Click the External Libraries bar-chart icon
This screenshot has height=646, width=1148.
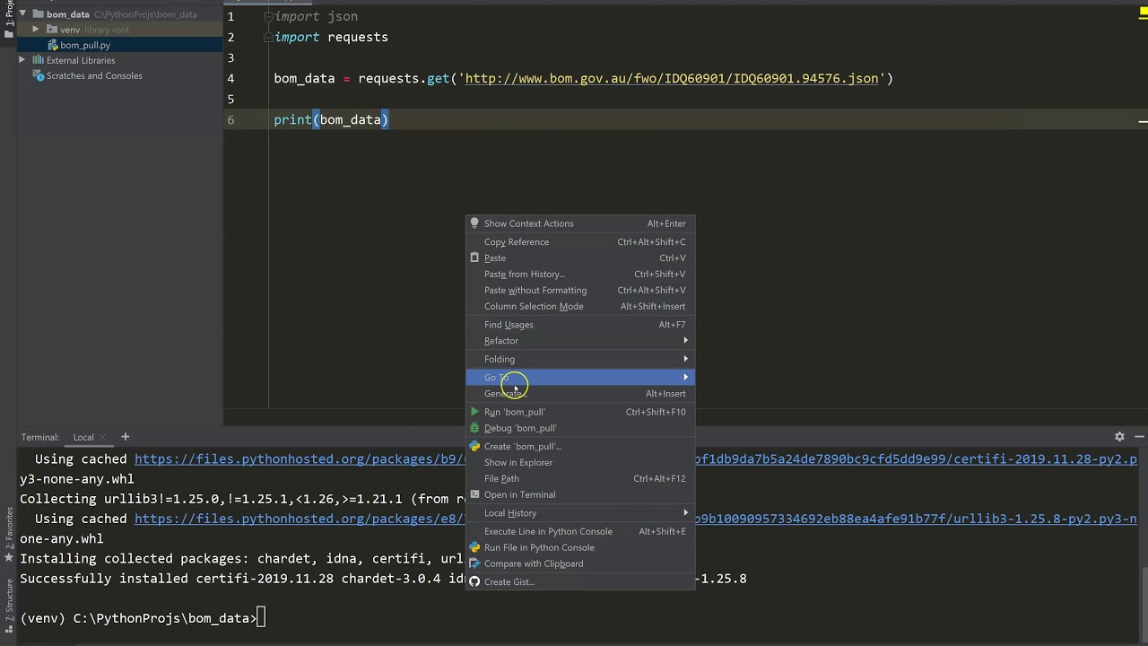tap(38, 60)
